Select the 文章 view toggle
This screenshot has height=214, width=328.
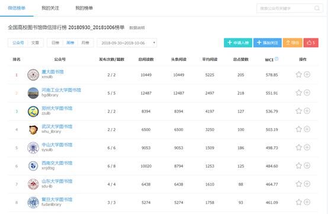[35, 43]
